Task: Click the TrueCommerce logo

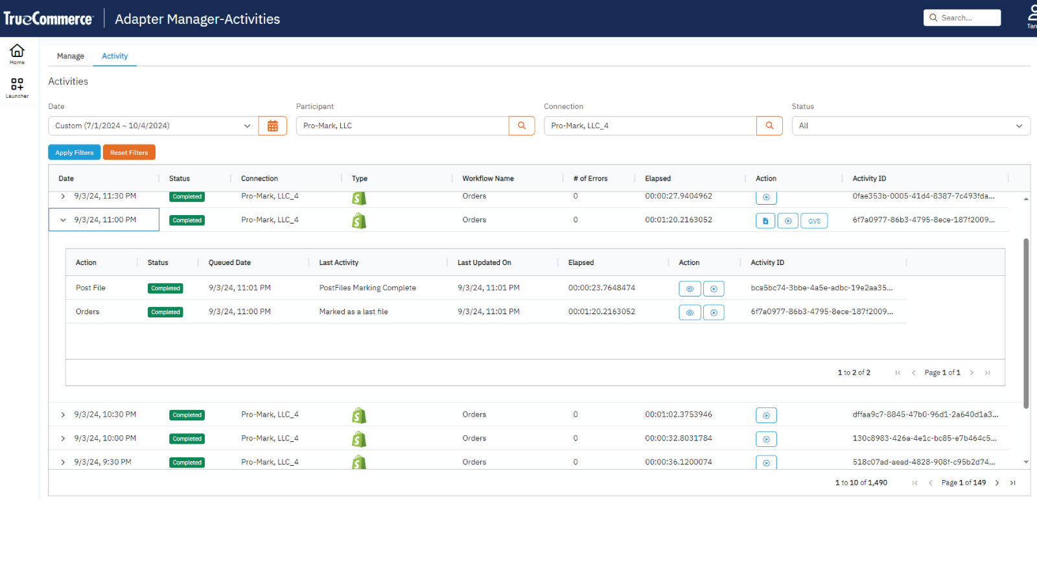Action: click(x=48, y=18)
